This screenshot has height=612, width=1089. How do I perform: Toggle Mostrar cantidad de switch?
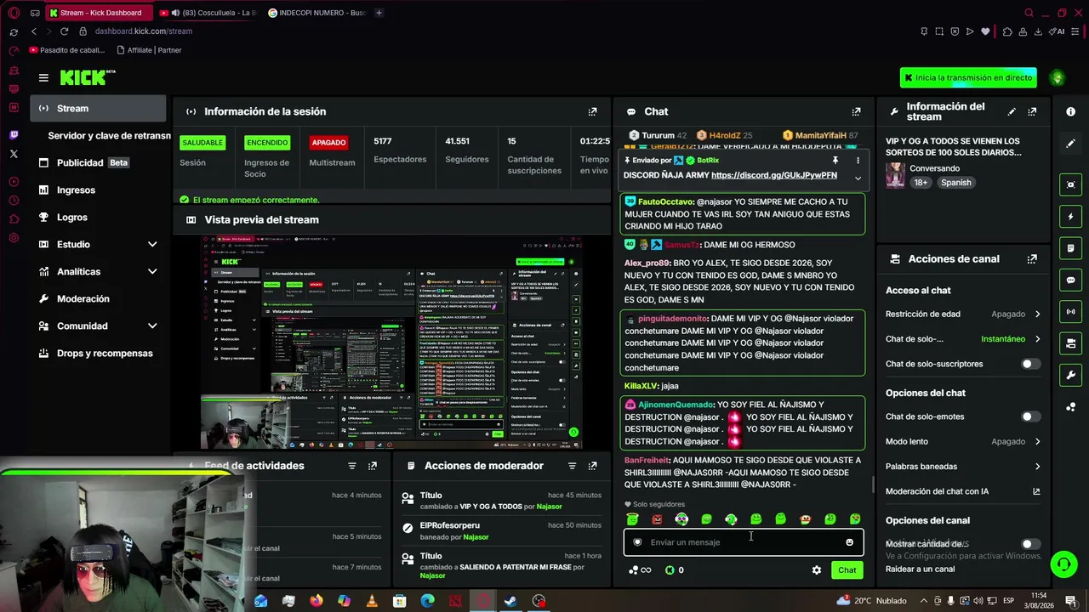[x=1030, y=544]
